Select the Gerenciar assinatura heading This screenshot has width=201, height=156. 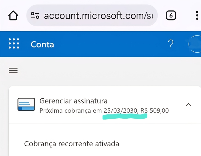[x=73, y=101]
